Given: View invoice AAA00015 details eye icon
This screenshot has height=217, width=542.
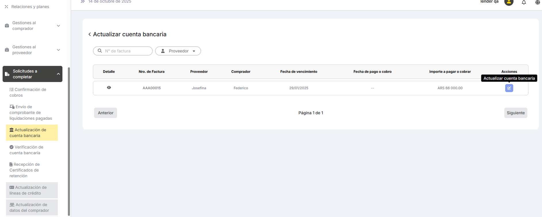Looking at the screenshot, I should point(109,87).
